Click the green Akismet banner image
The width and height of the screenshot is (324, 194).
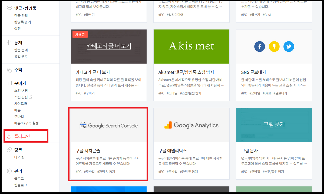pos(191,47)
